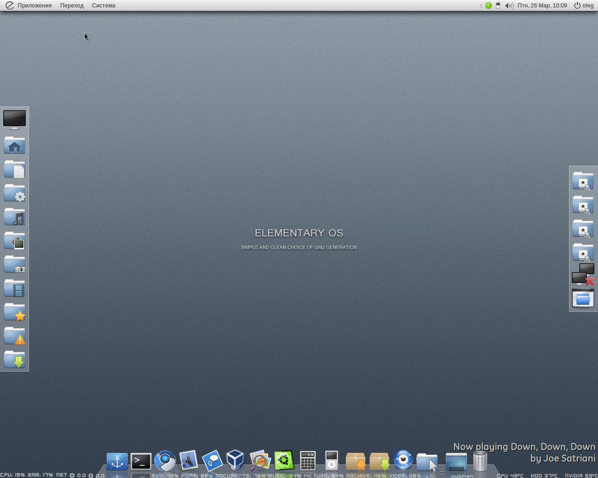Open the Videos folder with film strip
This screenshot has height=478, width=598.
(x=14, y=288)
